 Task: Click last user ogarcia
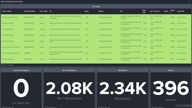[x=43, y=35]
